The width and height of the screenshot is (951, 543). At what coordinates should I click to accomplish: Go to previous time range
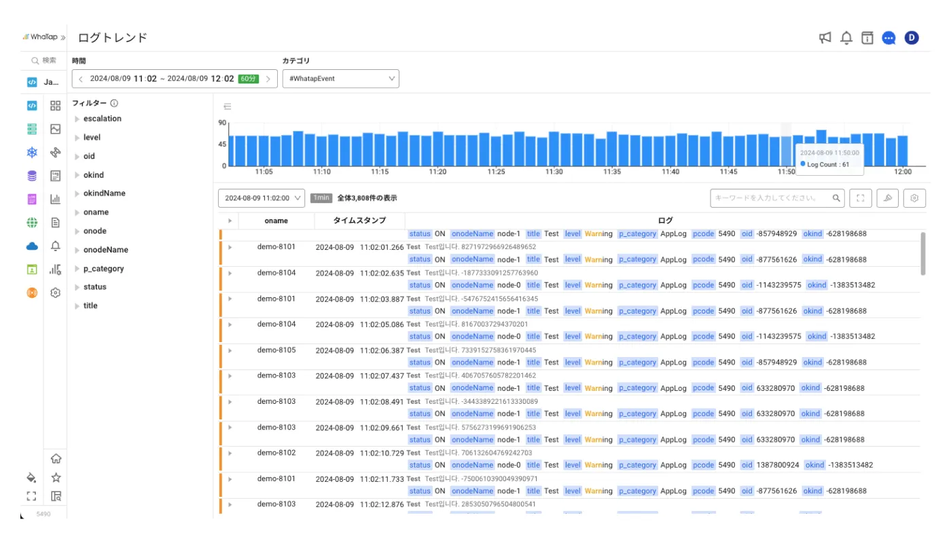(x=81, y=79)
